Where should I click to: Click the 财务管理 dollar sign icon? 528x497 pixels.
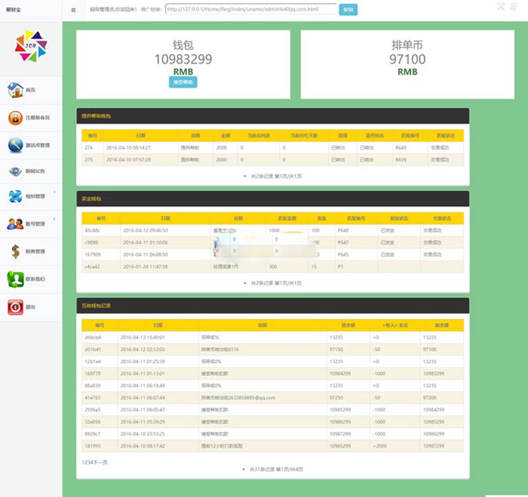coord(15,251)
